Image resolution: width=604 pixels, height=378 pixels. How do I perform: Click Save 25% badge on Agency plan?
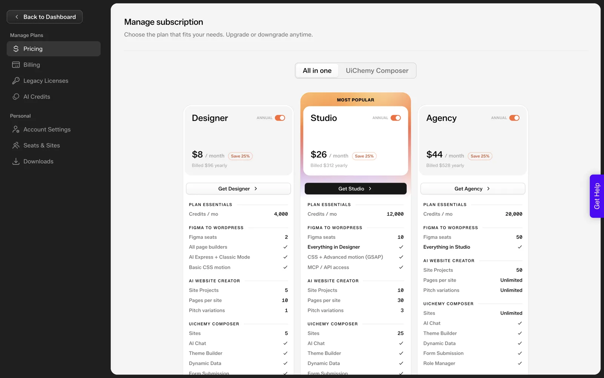pyautogui.click(x=480, y=156)
